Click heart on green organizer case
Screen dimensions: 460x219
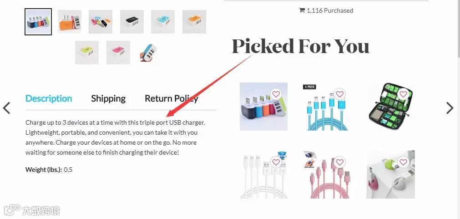click(x=404, y=94)
